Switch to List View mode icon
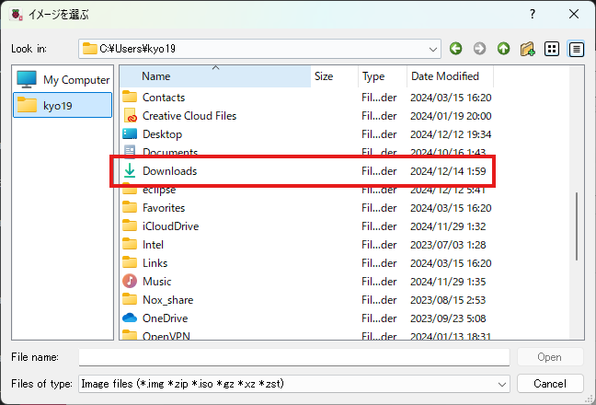The image size is (596, 405). pyautogui.click(x=552, y=49)
